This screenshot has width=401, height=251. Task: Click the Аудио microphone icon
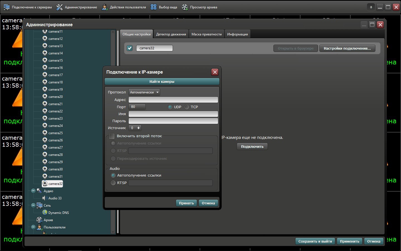click(x=39, y=191)
